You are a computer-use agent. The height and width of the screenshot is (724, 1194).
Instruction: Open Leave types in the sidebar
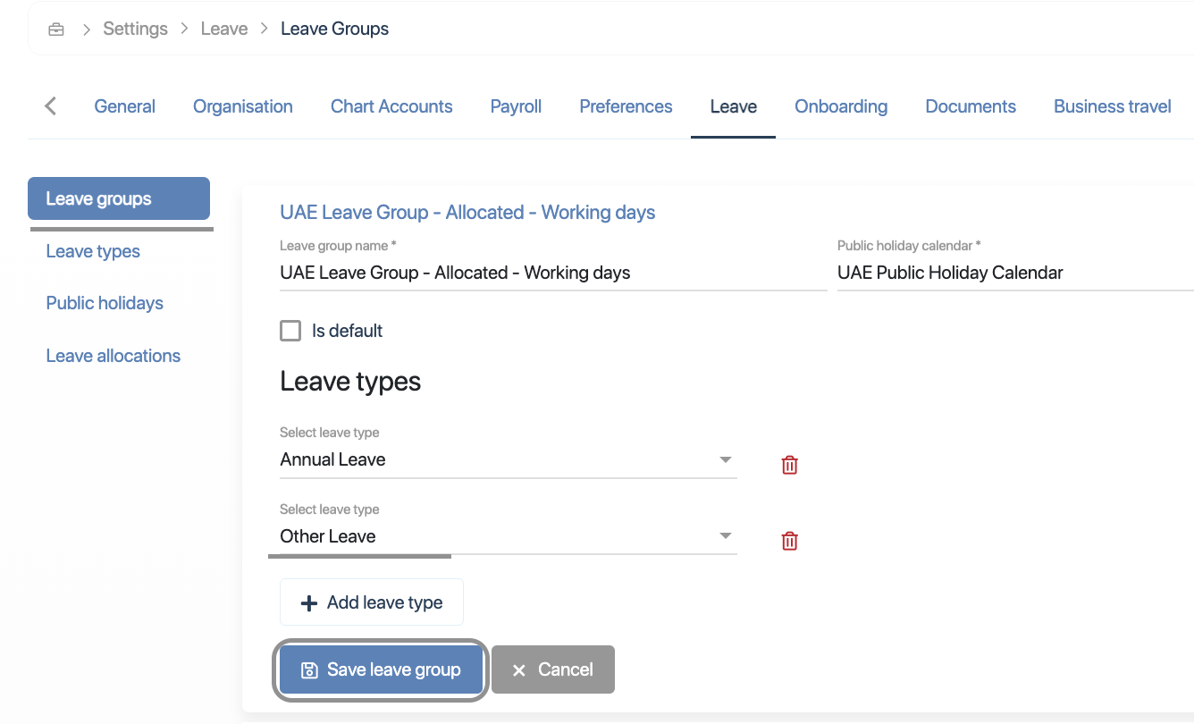tap(93, 251)
